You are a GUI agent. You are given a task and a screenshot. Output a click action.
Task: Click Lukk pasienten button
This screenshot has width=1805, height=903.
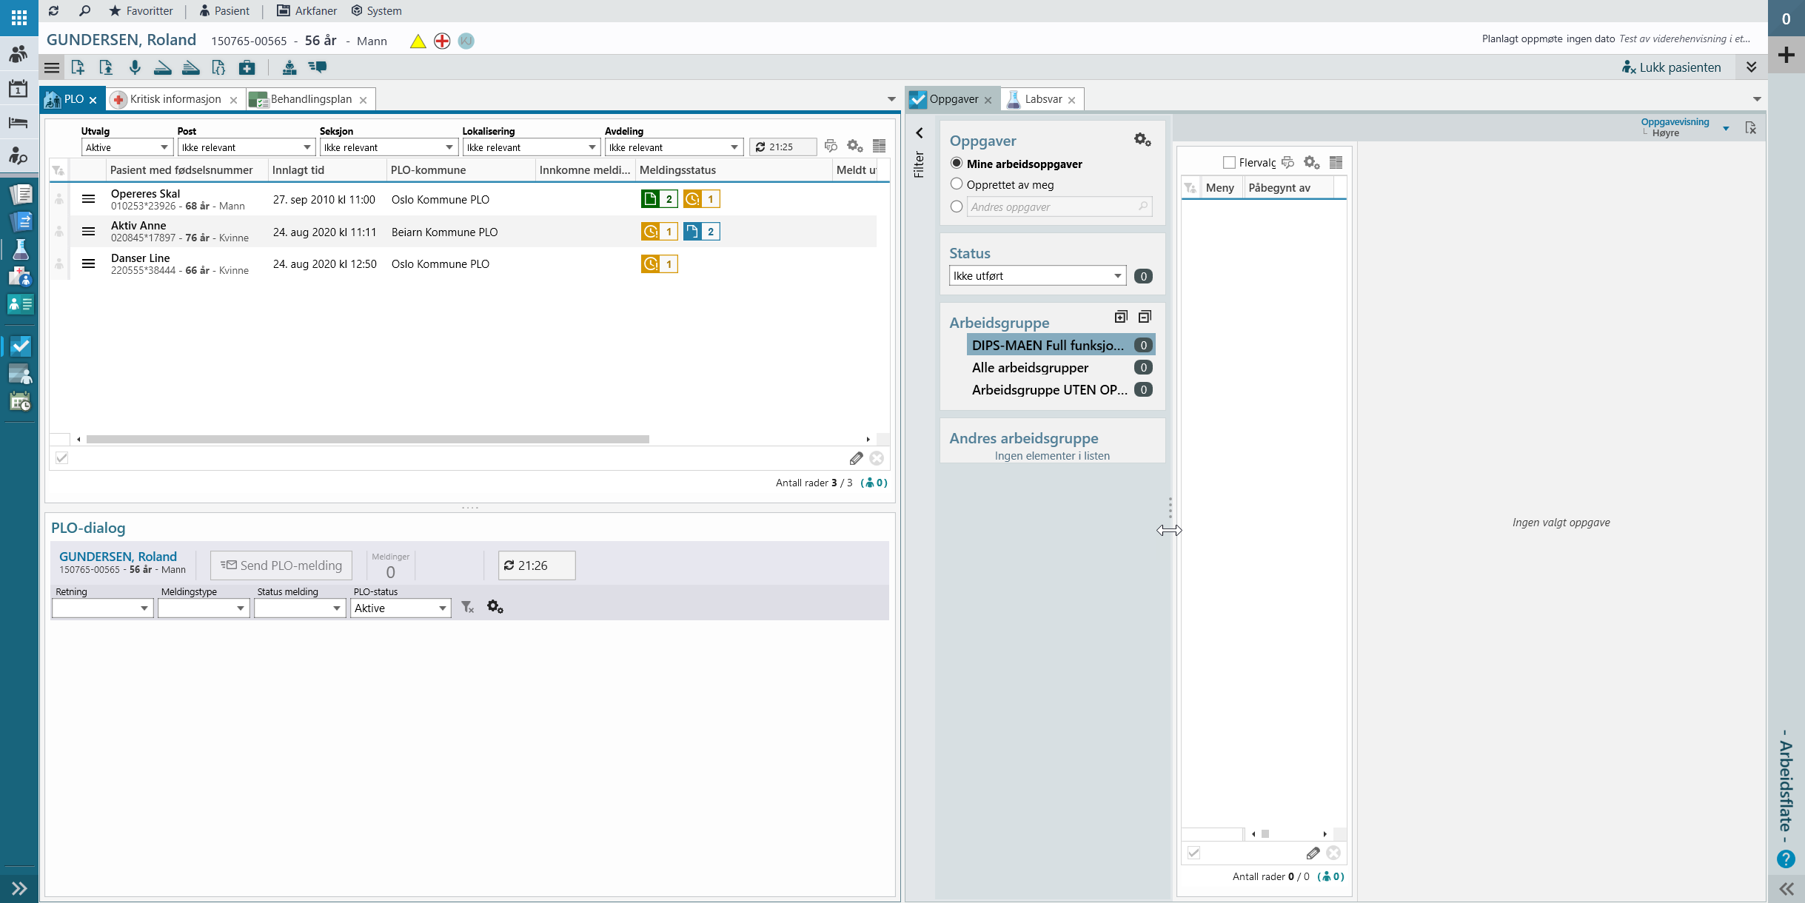1671,67
